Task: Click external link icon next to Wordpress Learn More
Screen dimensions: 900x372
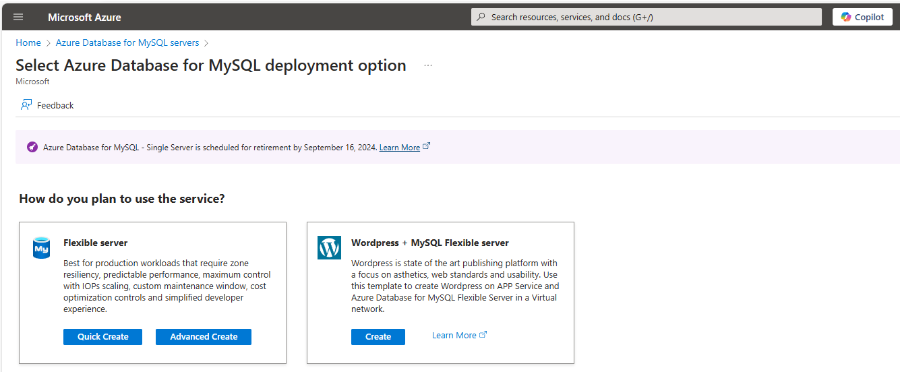Action: pos(483,335)
